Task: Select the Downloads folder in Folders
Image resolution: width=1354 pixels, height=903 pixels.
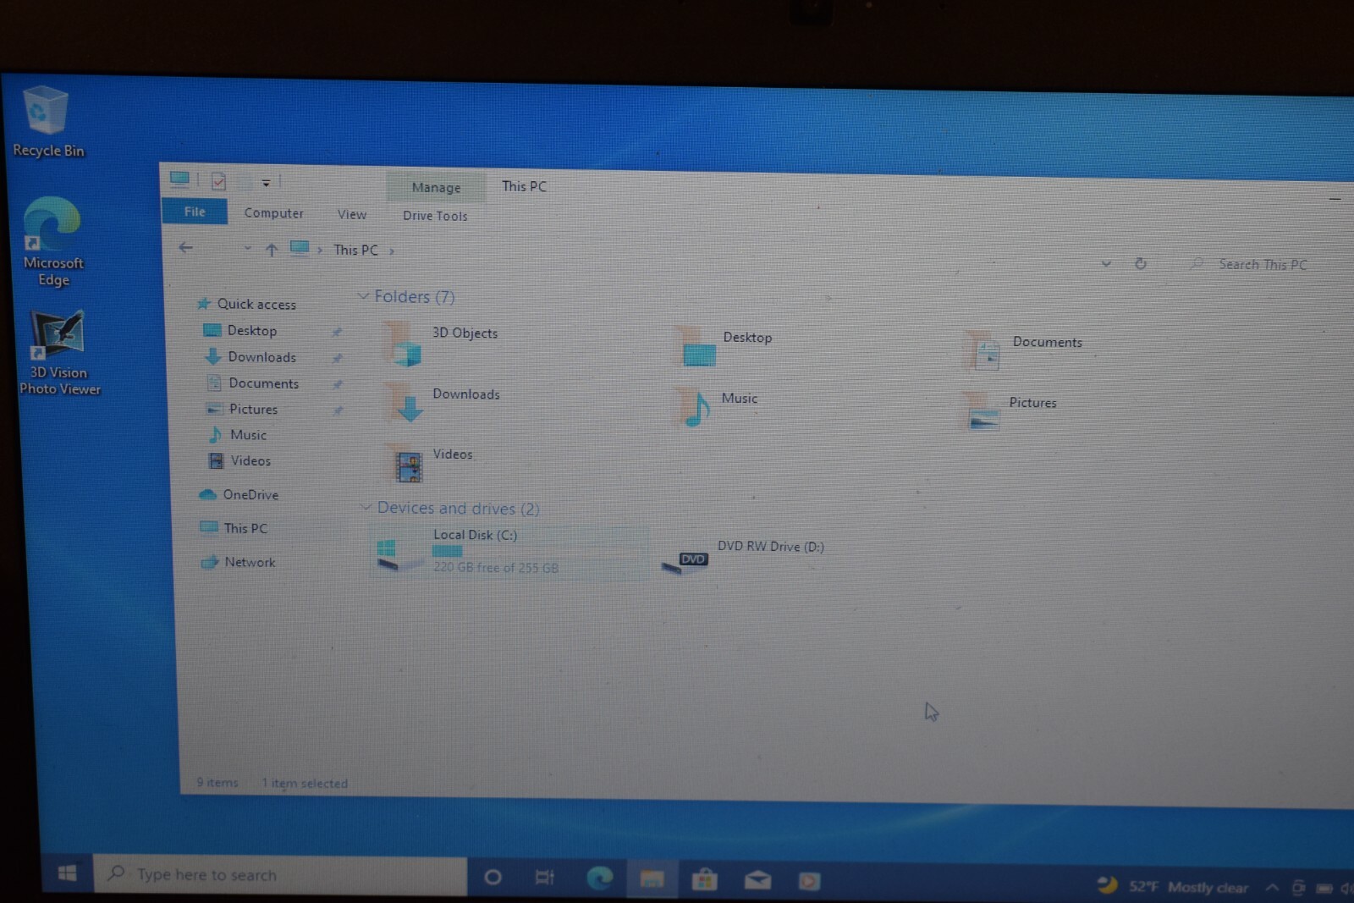Action: tap(443, 402)
